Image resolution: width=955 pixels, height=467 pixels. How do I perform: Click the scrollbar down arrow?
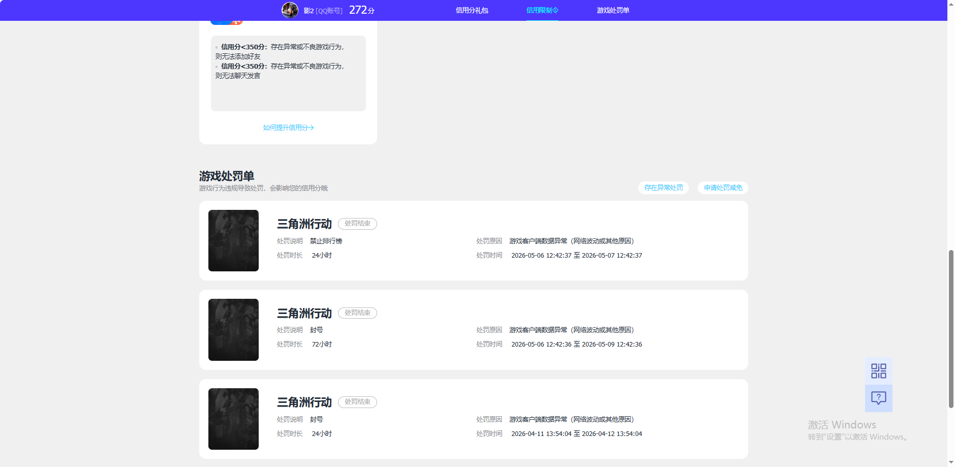pos(951,463)
